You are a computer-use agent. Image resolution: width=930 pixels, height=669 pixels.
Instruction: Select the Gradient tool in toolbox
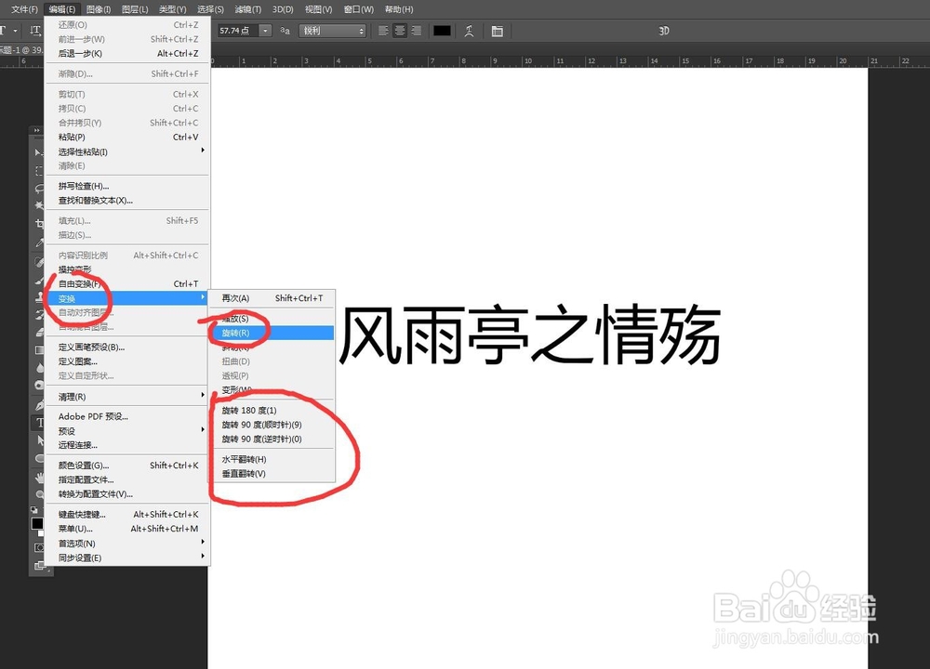point(39,349)
